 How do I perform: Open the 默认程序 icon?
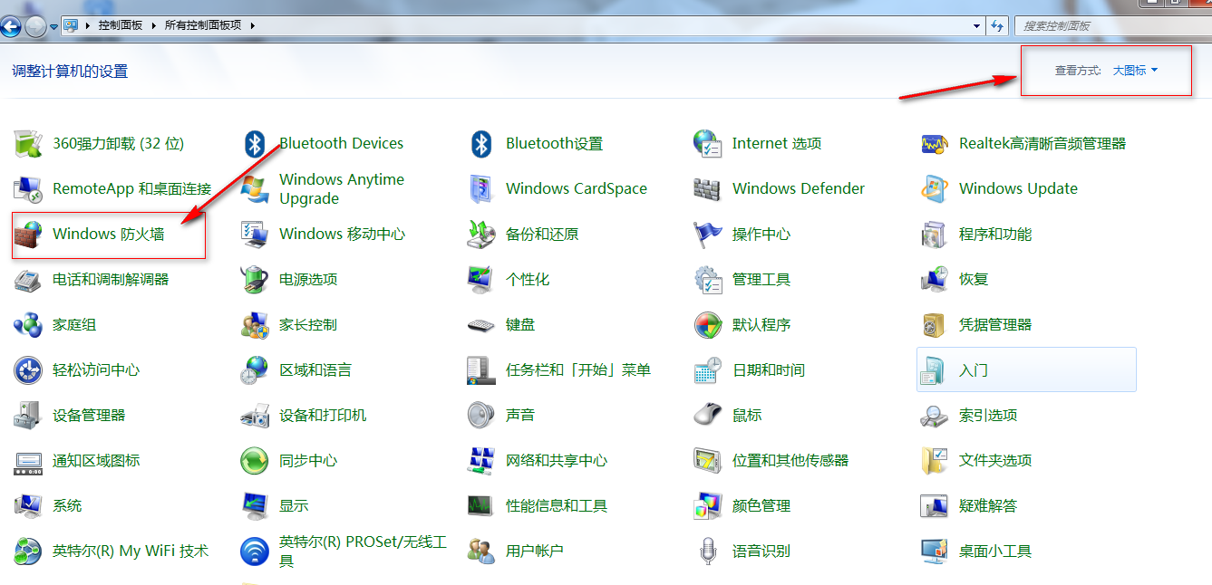[x=708, y=324]
